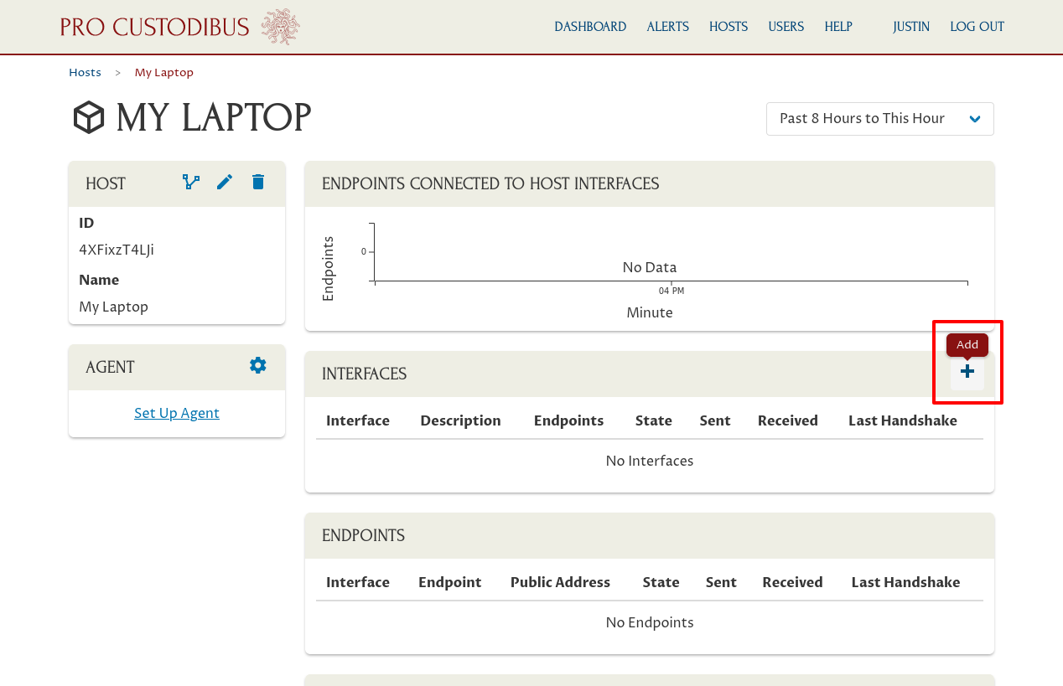Click the Endpoints Connected to Host Interfaces heading

[x=490, y=183]
